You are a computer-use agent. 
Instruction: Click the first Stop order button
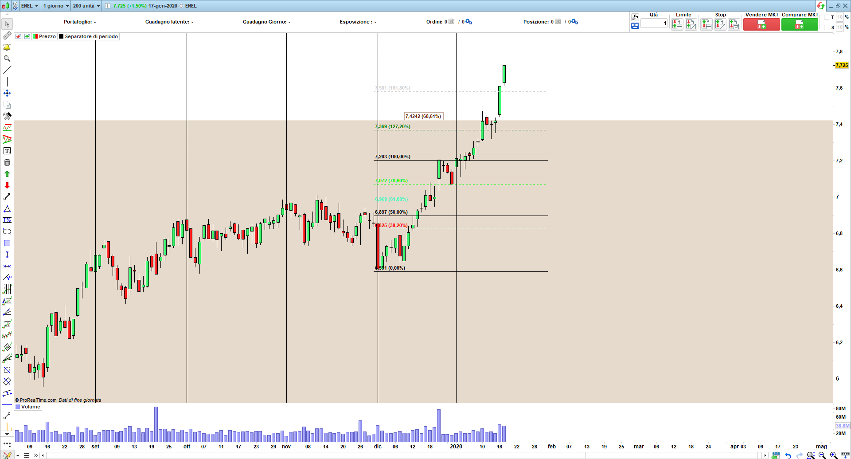[x=707, y=24]
